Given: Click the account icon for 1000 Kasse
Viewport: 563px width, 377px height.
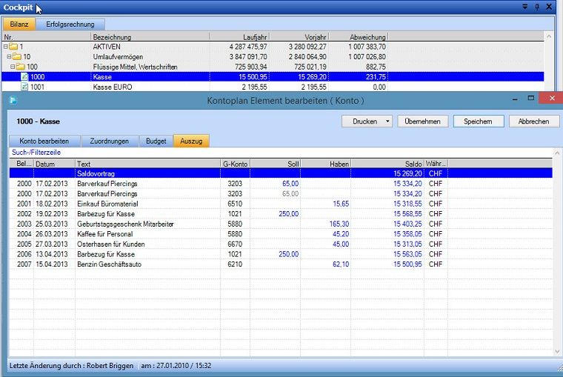Looking at the screenshot, I should click(24, 76).
